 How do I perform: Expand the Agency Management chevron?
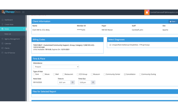coord(24,39)
